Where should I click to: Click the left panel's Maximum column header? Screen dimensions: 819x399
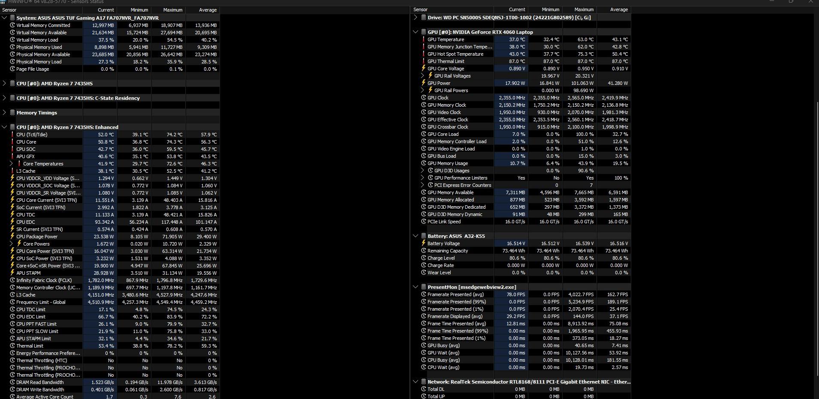pos(172,10)
